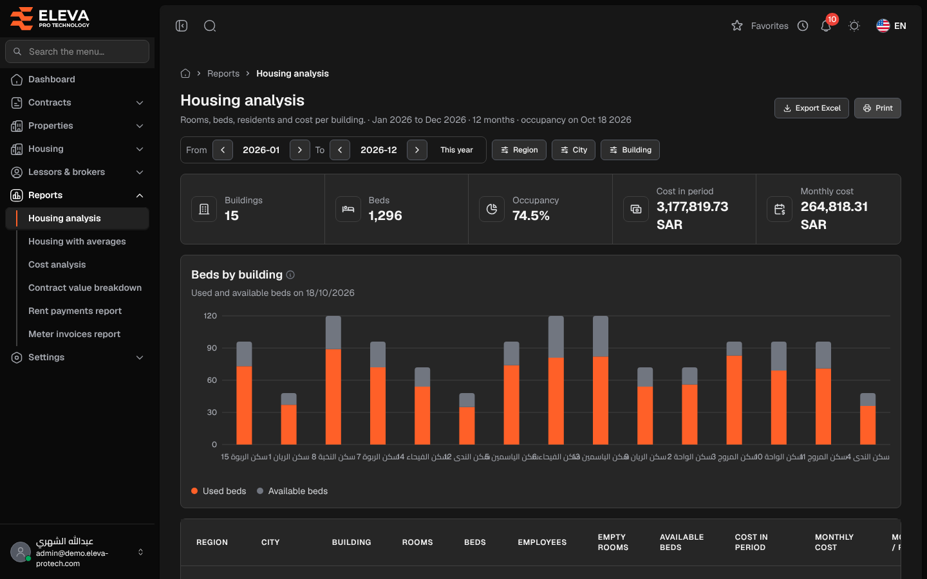Click the Print button
This screenshot has height=579, width=927.
point(877,108)
